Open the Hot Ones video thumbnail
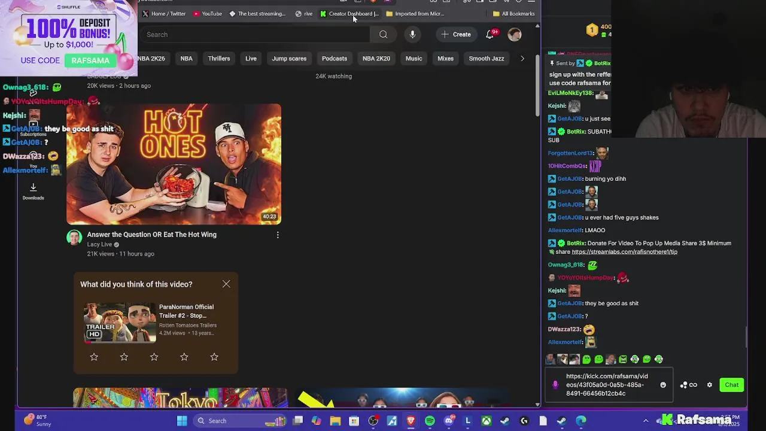Viewport: 766px width, 431px height. [x=174, y=164]
